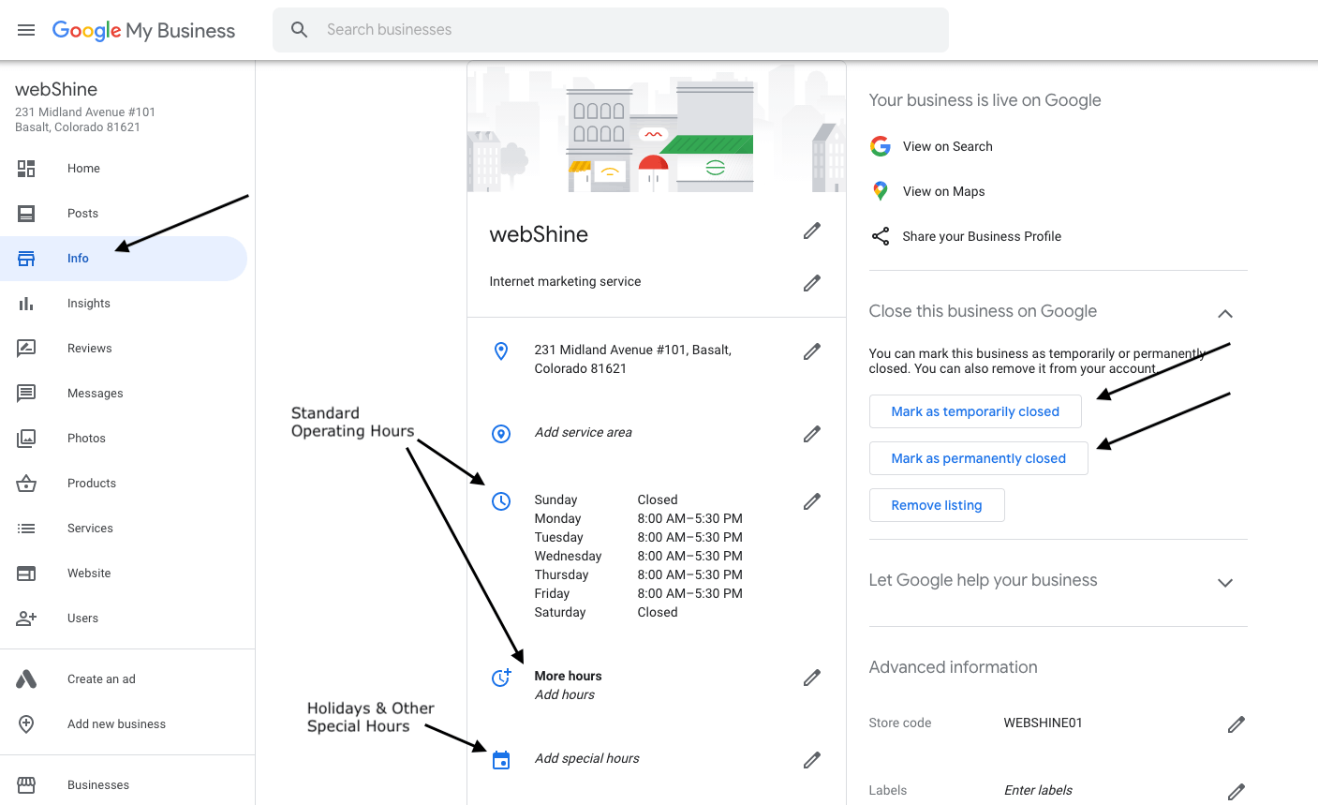Image resolution: width=1318 pixels, height=805 pixels.
Task: Click the Remove listing button
Action: click(937, 504)
